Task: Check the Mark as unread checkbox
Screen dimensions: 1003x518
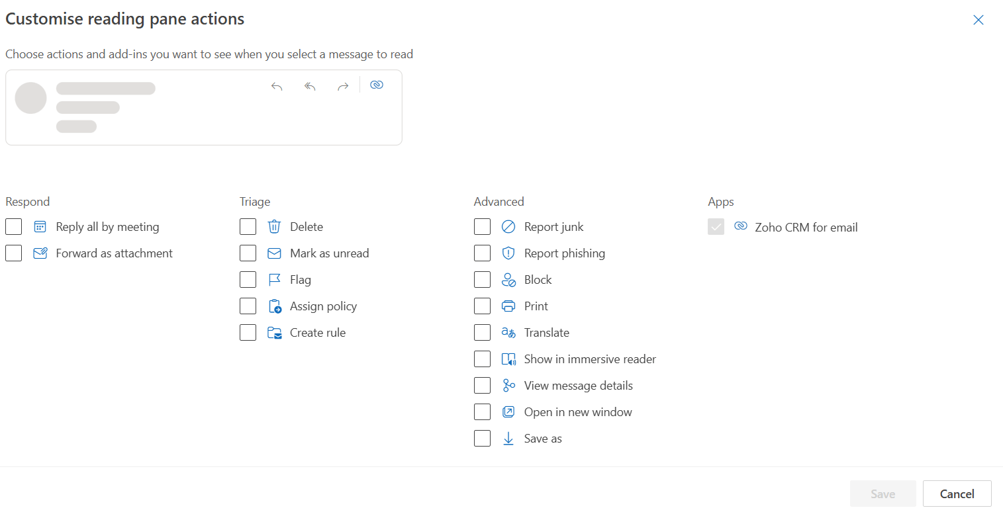Action: tap(248, 253)
